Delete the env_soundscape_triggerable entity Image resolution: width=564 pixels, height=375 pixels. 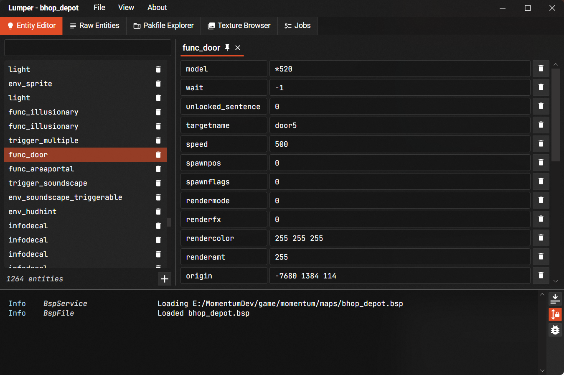[x=158, y=197]
